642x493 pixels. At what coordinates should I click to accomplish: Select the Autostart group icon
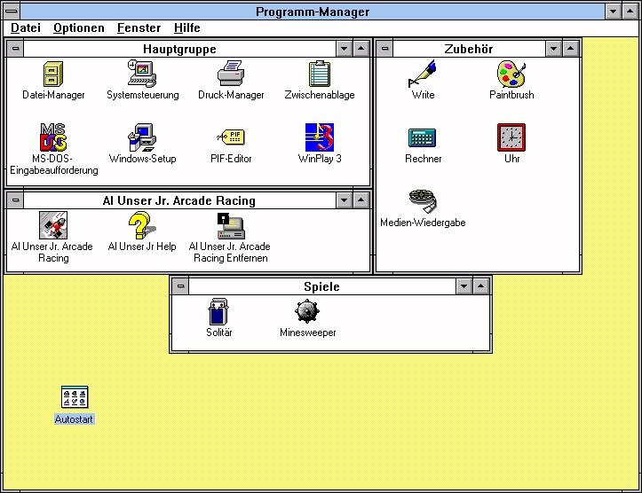point(75,397)
